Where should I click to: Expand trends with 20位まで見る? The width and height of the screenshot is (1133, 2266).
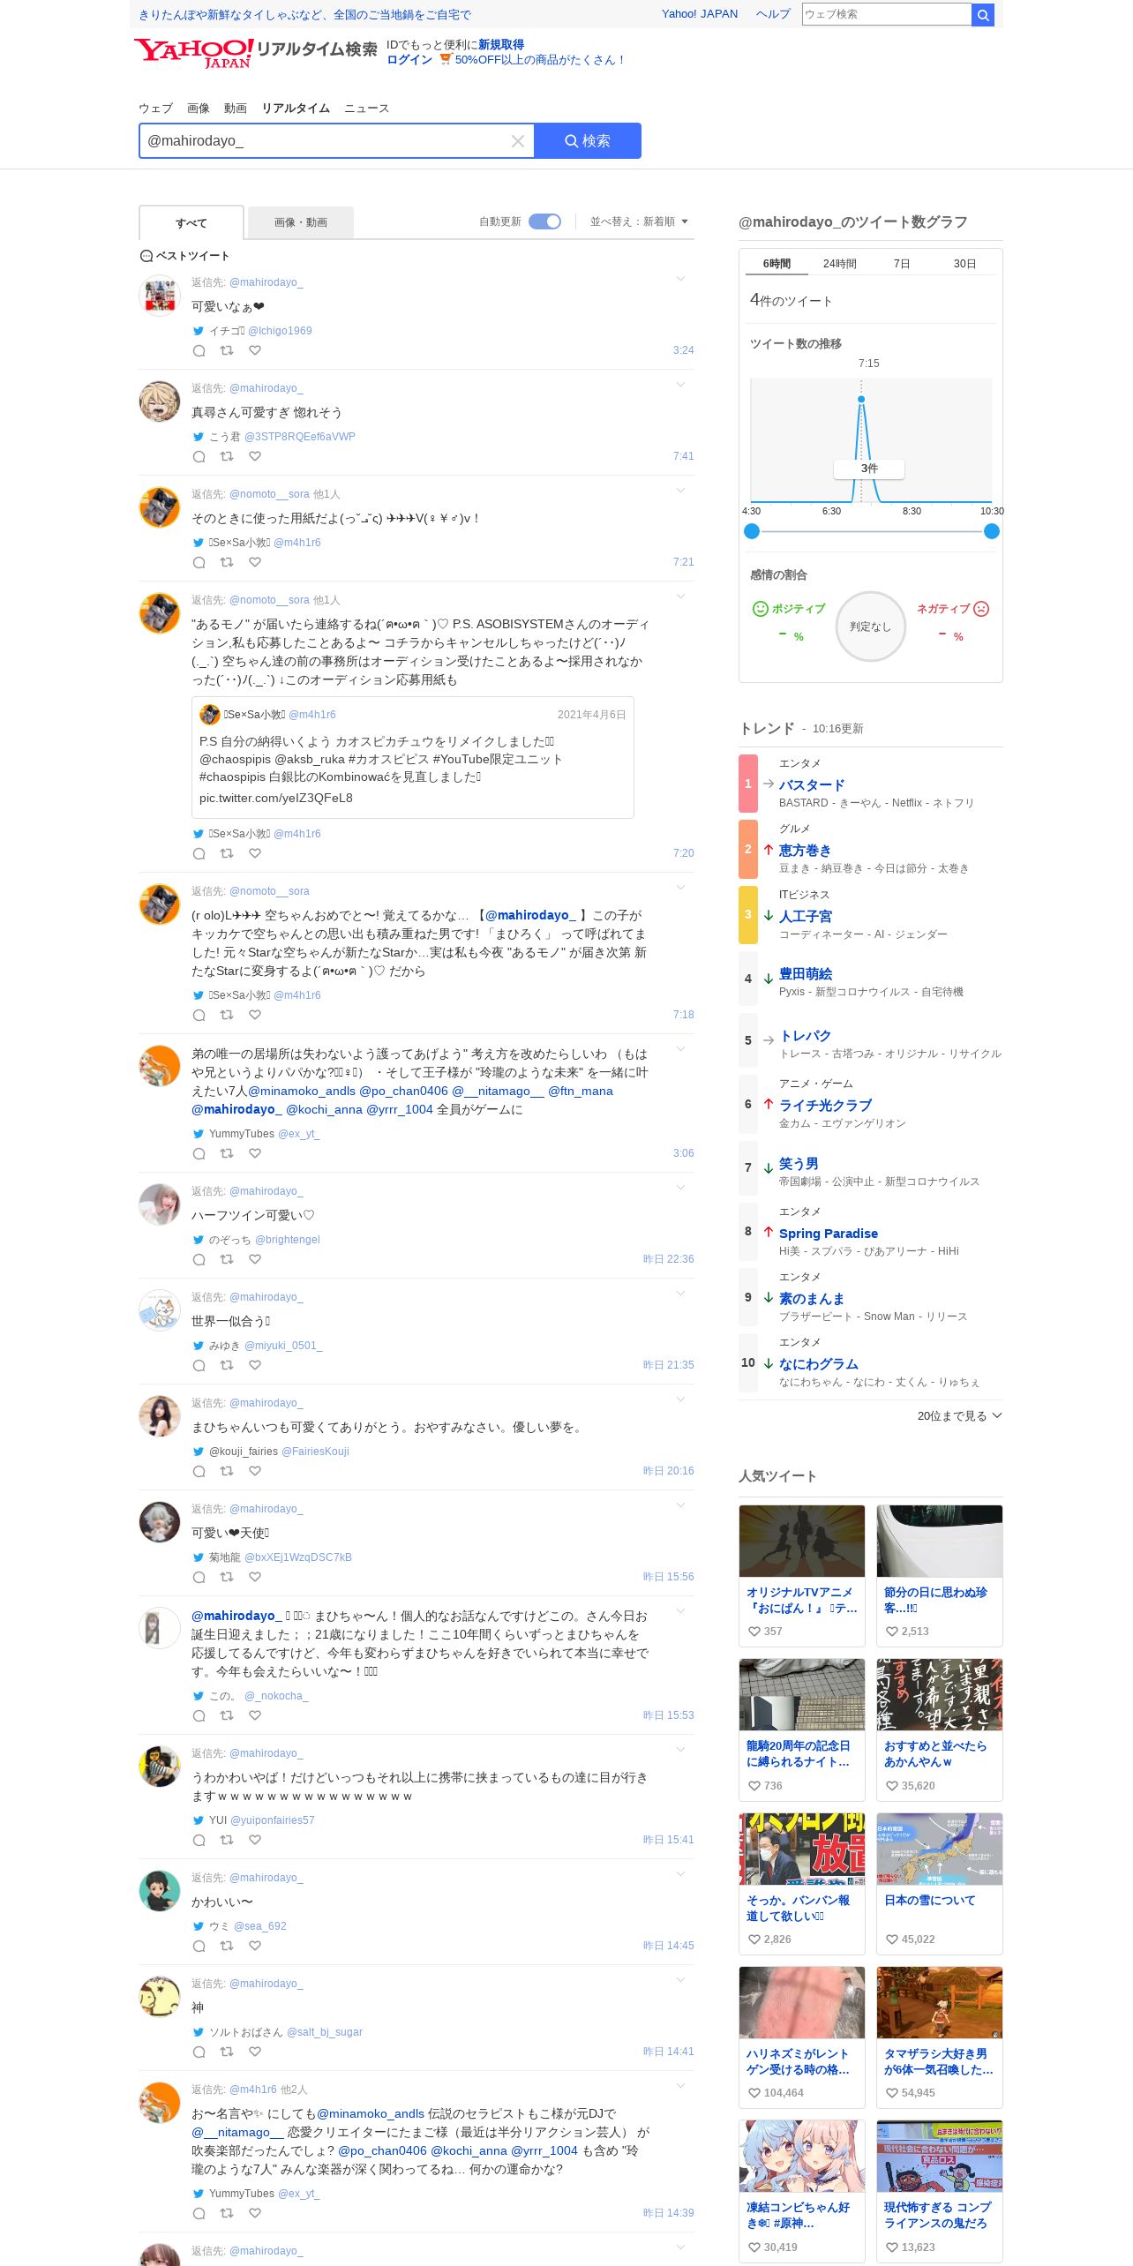pyautogui.click(x=959, y=1415)
